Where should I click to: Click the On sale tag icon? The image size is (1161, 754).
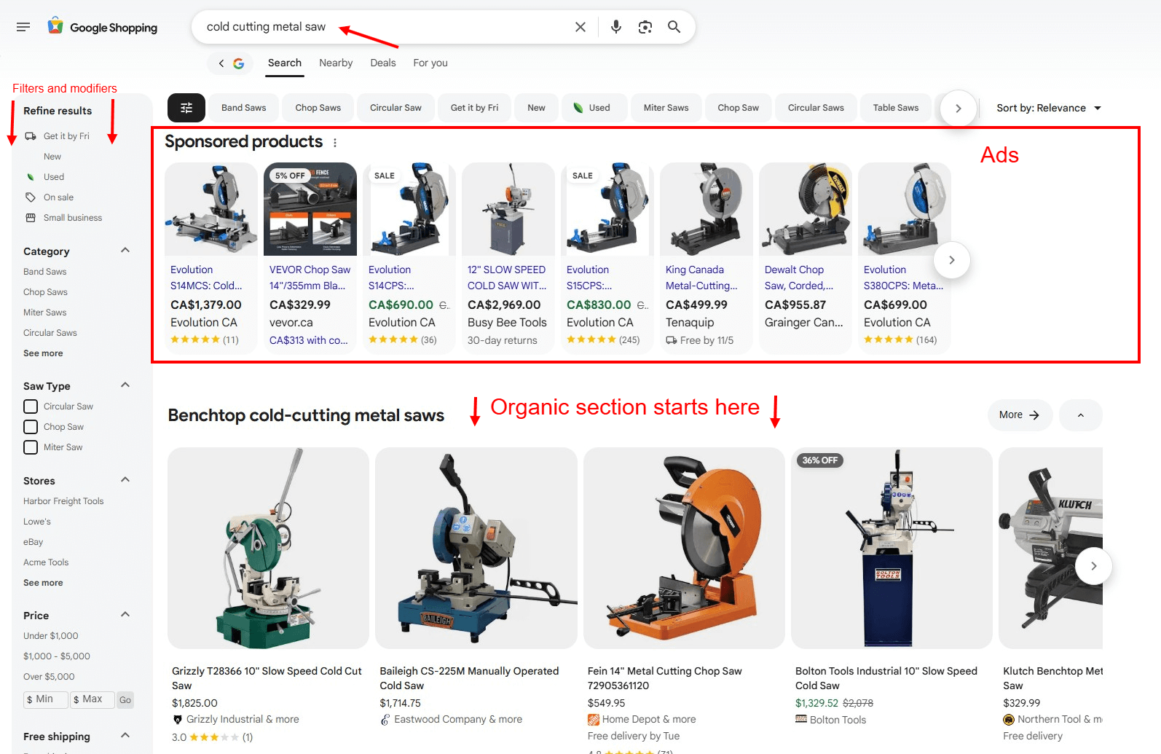31,197
